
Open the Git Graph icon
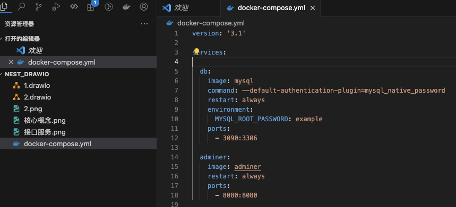click(x=109, y=7)
